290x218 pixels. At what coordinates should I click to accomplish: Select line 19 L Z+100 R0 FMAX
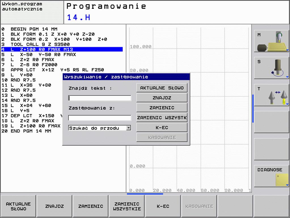tap(31, 126)
